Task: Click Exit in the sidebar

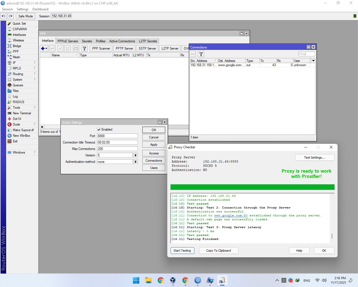Action: pos(15,141)
